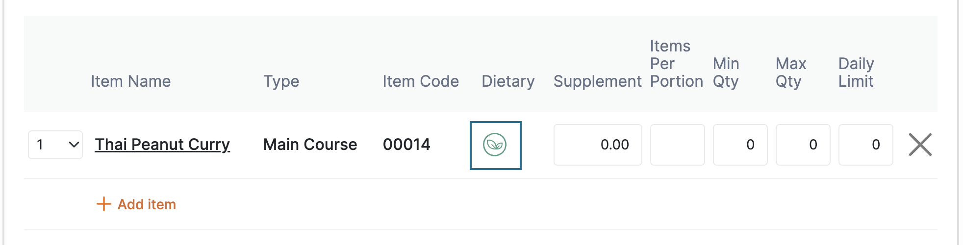Click the Type column header
The height and width of the screenshot is (245, 963).
pyautogui.click(x=281, y=81)
